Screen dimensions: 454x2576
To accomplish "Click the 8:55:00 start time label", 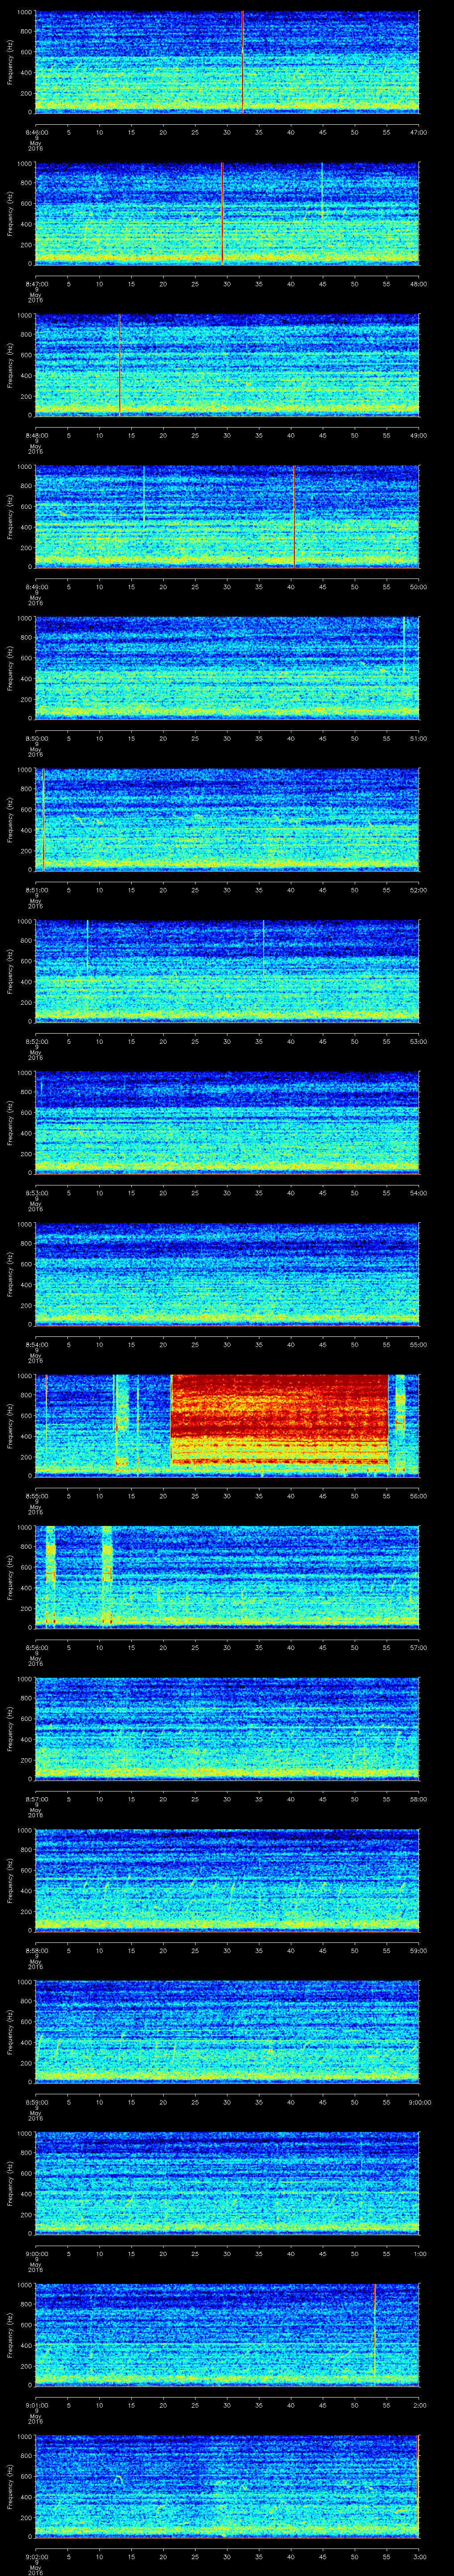I will point(36,1495).
